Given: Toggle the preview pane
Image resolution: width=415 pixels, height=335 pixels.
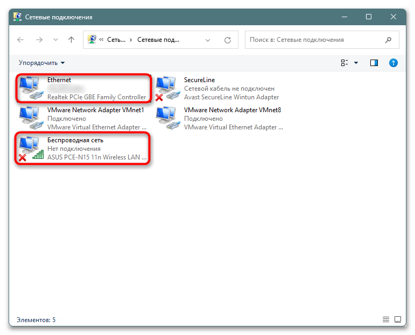Looking at the screenshot, I should pyautogui.click(x=374, y=63).
